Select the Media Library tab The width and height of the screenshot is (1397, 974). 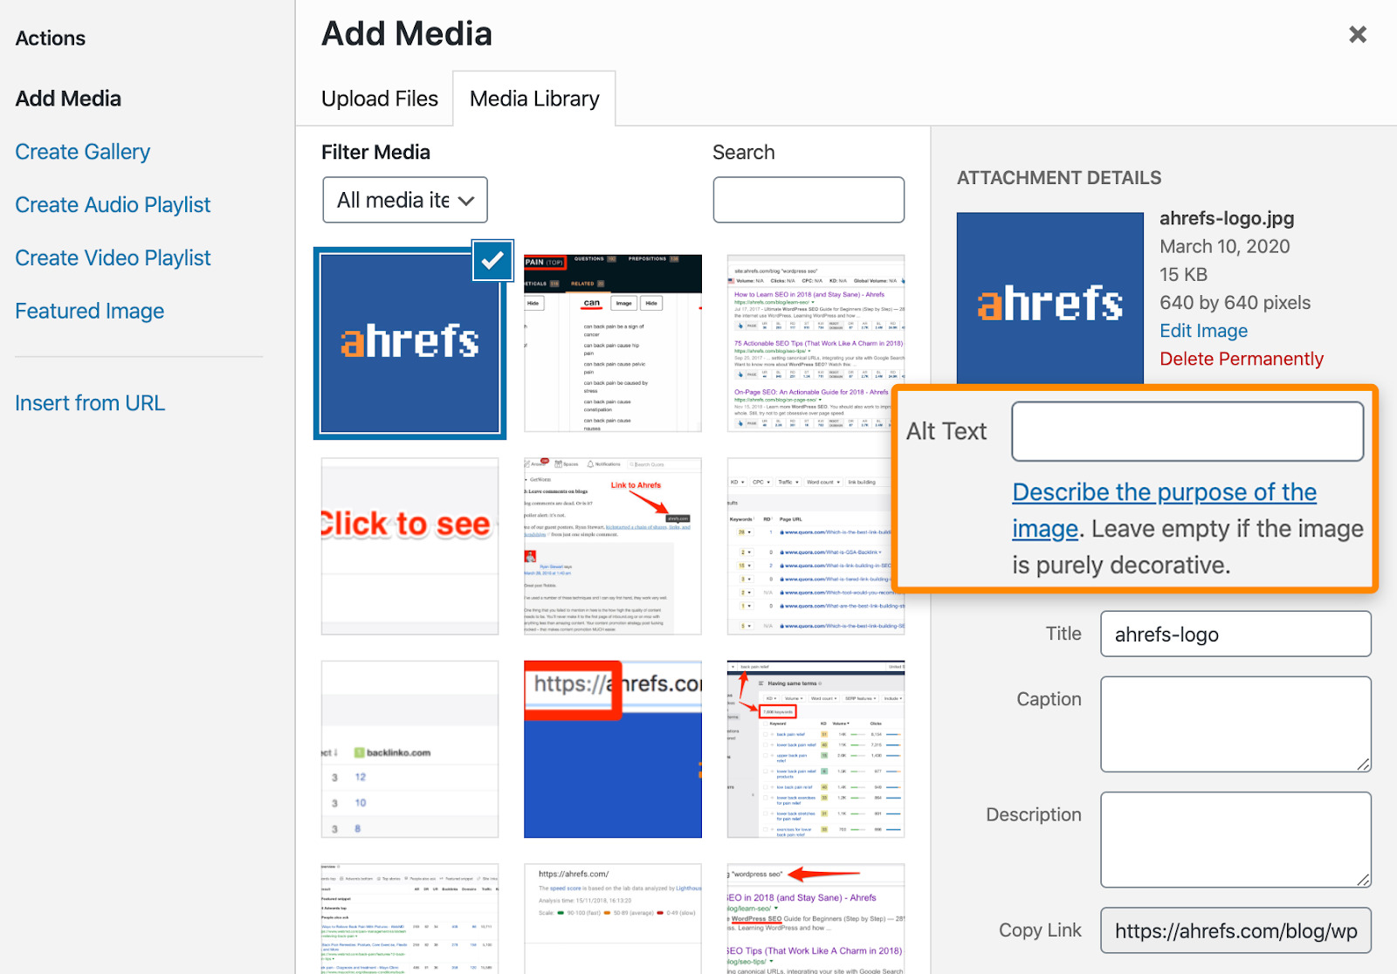[534, 98]
